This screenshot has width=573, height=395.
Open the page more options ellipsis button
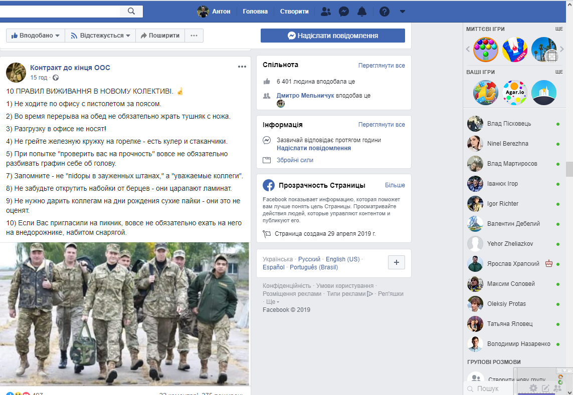point(194,36)
